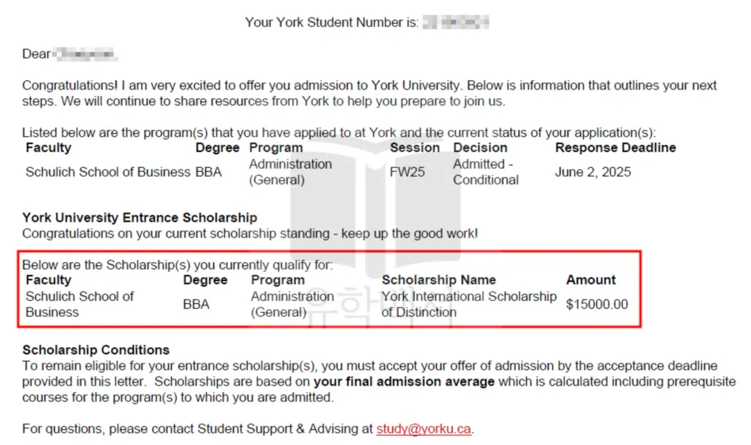Click the Decision column header
751x445 pixels.
(478, 147)
